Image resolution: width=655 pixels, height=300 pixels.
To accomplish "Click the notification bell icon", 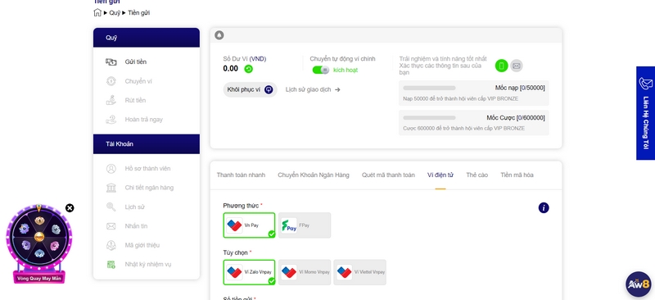I will 219,35.
